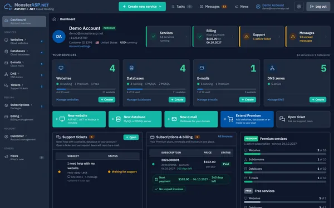Click the Waiting for support status
Image resolution: width=334 pixels, height=208 pixels.
coord(122,172)
